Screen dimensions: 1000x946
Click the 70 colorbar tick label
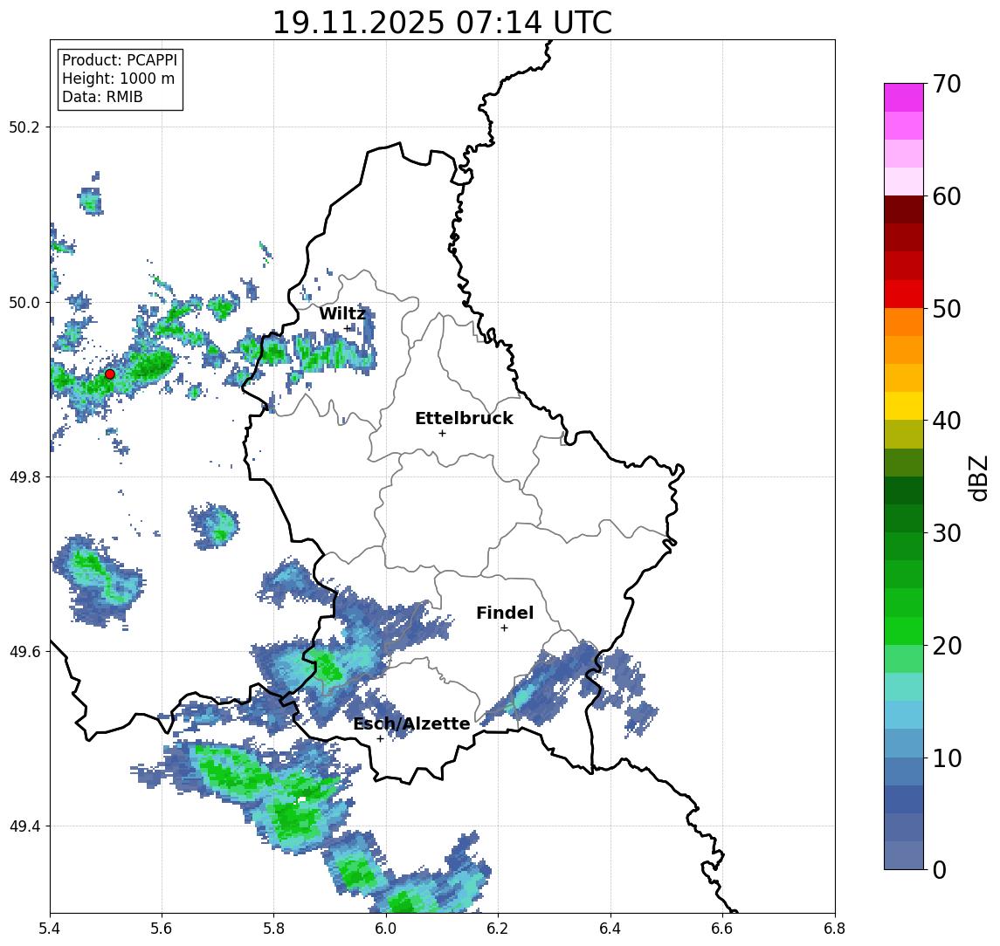pos(947,84)
